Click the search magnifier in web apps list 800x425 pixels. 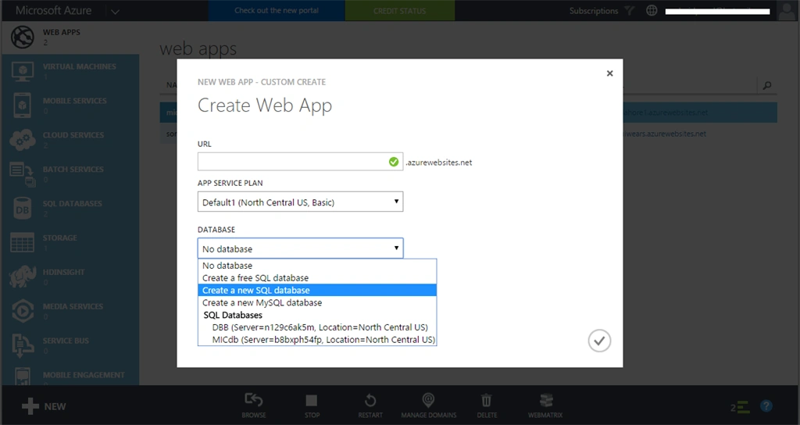click(x=766, y=86)
